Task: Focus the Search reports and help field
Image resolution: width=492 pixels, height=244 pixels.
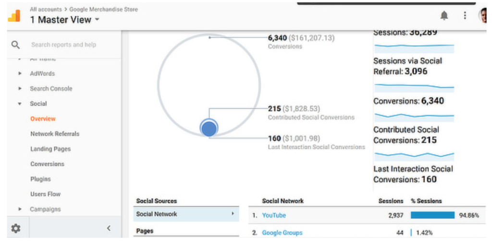Action: click(x=64, y=45)
